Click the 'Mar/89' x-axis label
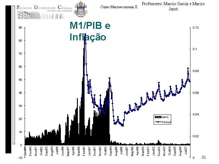The height and width of the screenshot is (164, 219). pos(78,151)
